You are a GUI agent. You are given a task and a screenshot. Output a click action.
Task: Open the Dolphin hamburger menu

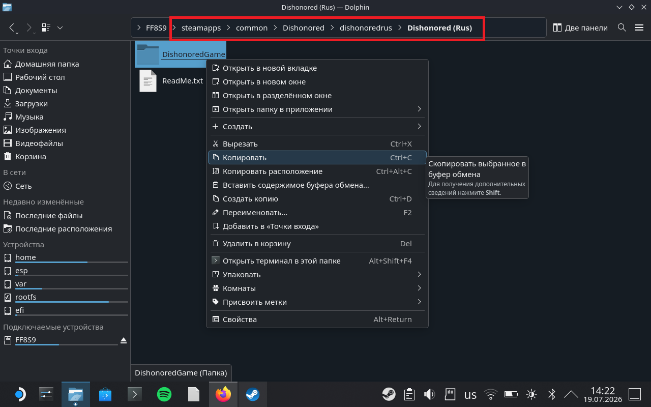[639, 27]
